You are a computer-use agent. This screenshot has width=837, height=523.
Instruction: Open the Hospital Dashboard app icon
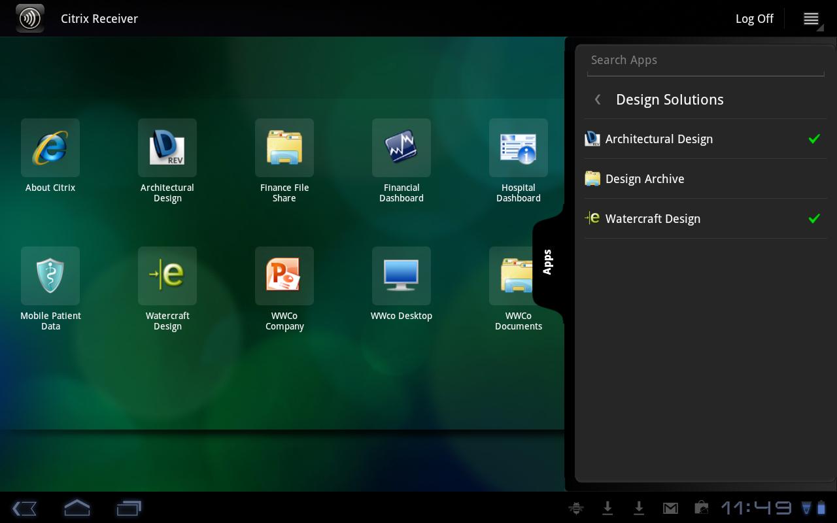(519, 148)
